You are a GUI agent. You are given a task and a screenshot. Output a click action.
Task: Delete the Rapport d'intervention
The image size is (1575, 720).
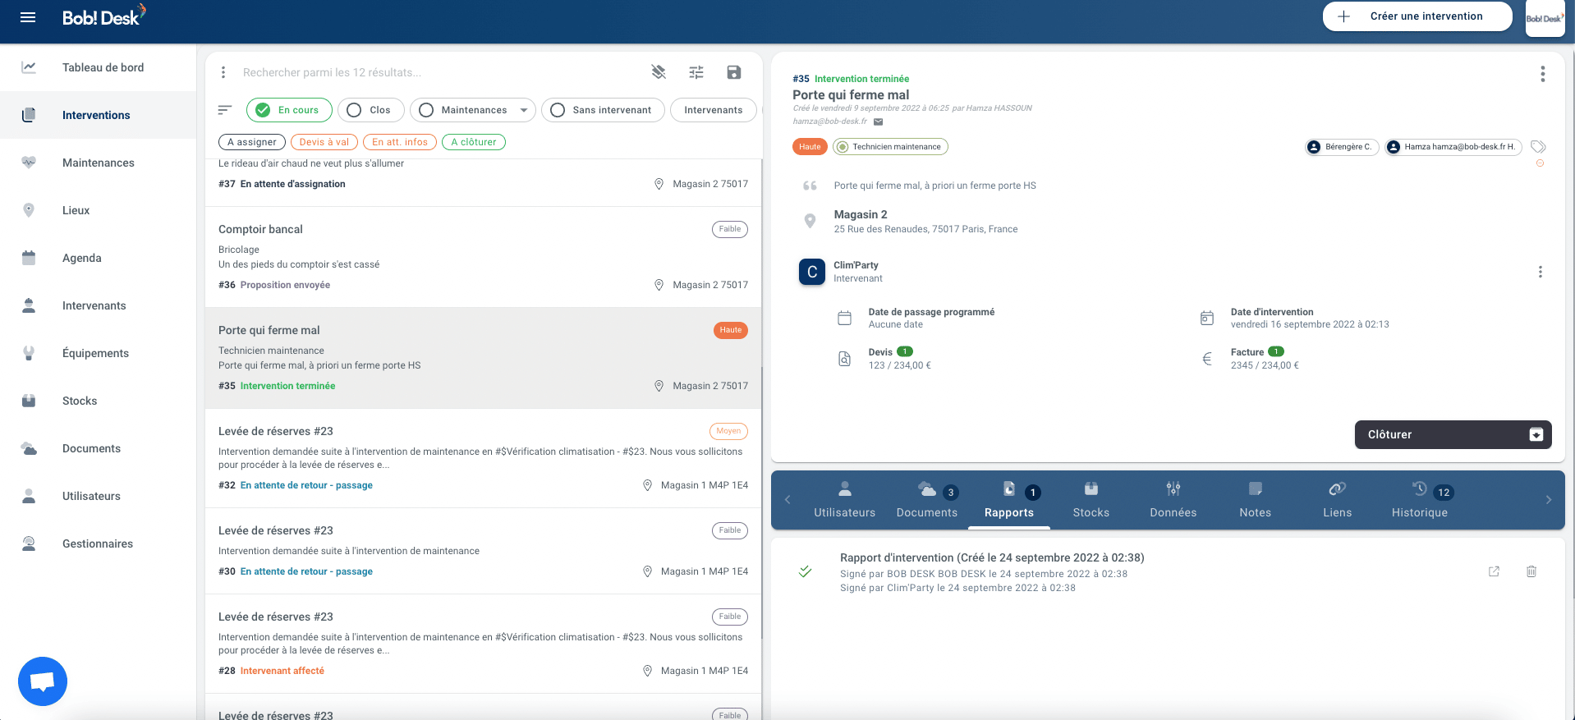[x=1531, y=571]
